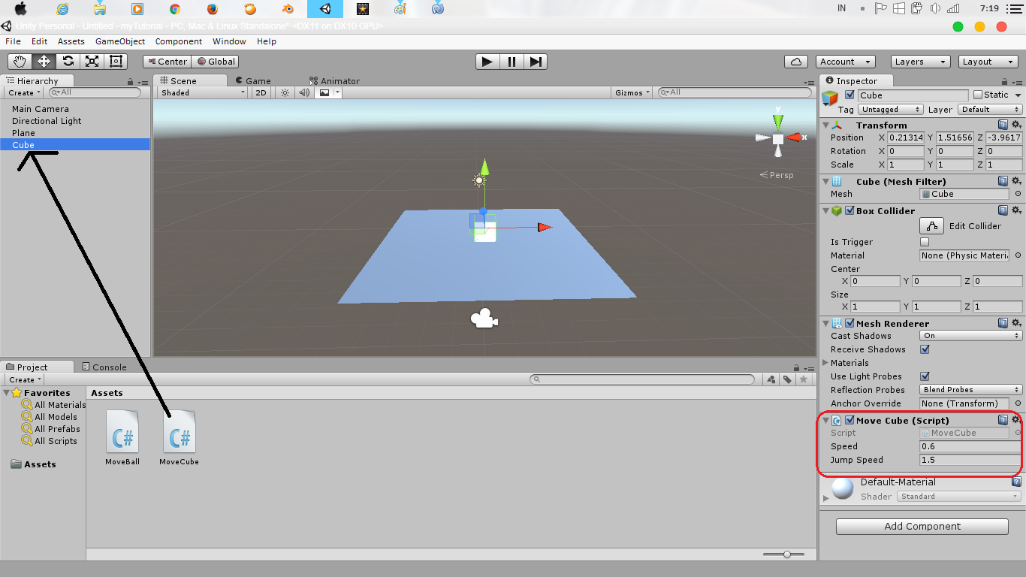Image resolution: width=1026 pixels, height=577 pixels.
Task: Open the Cast Shadows dropdown
Action: (970, 336)
